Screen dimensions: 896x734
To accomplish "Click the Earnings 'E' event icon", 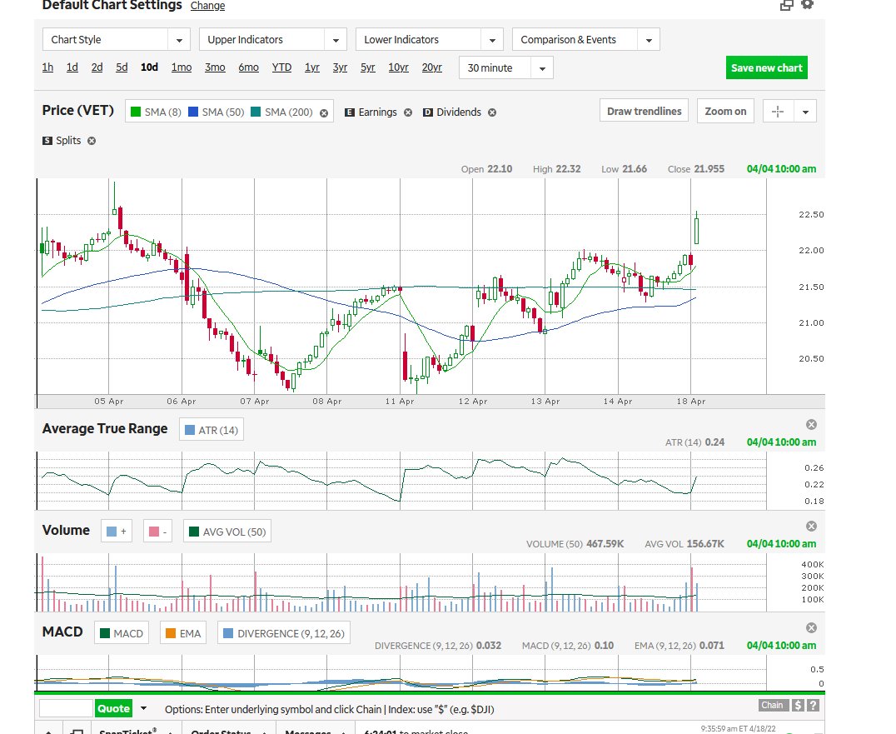I will (350, 112).
